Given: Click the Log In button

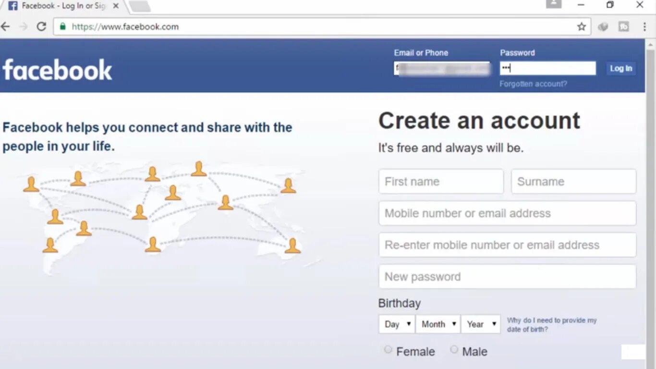Looking at the screenshot, I should click(620, 68).
